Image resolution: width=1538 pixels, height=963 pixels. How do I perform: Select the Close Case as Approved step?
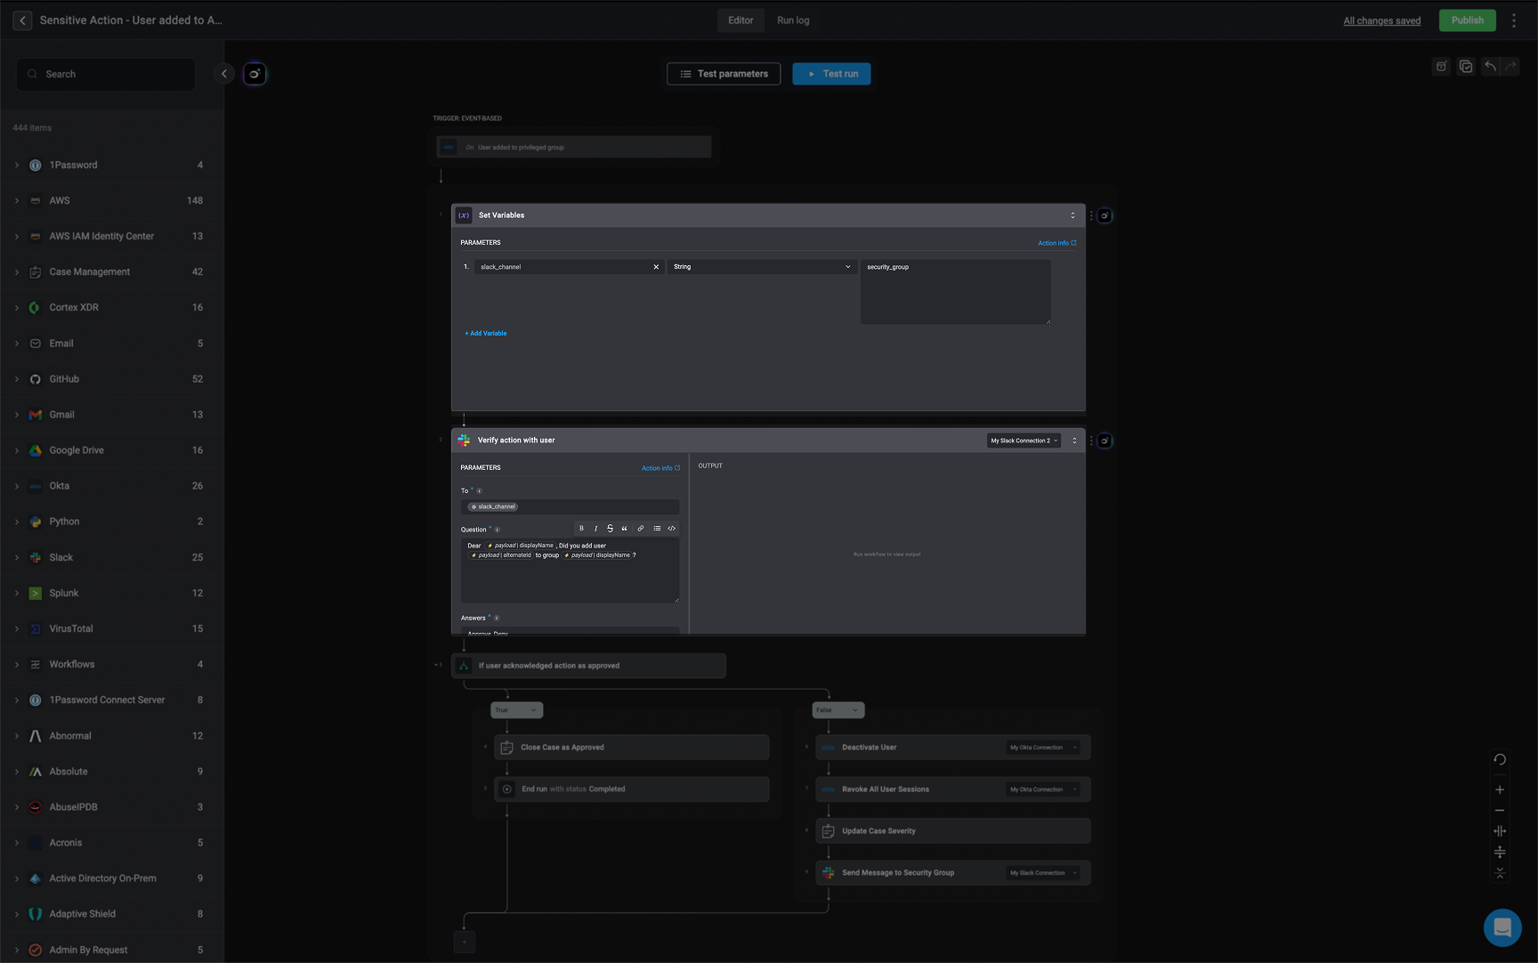[x=632, y=748]
